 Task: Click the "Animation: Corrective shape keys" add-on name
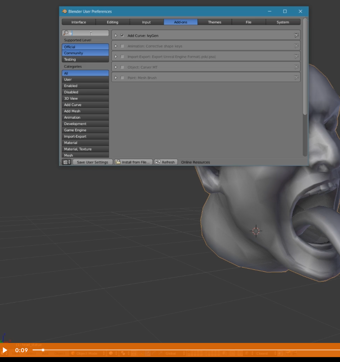[155, 46]
